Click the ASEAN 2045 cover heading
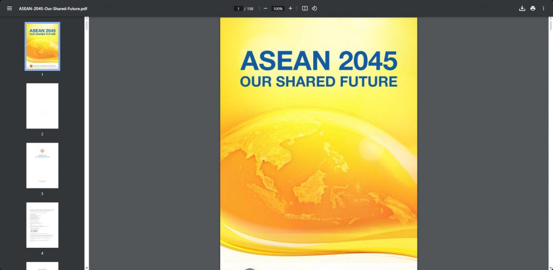553x270 pixels. point(319,60)
